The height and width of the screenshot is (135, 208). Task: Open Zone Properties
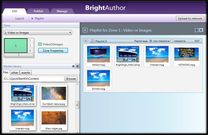[53, 51]
